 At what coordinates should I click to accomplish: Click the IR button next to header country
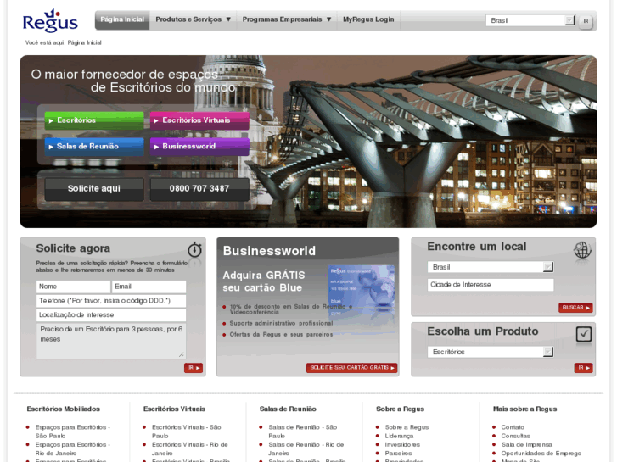[x=586, y=21]
